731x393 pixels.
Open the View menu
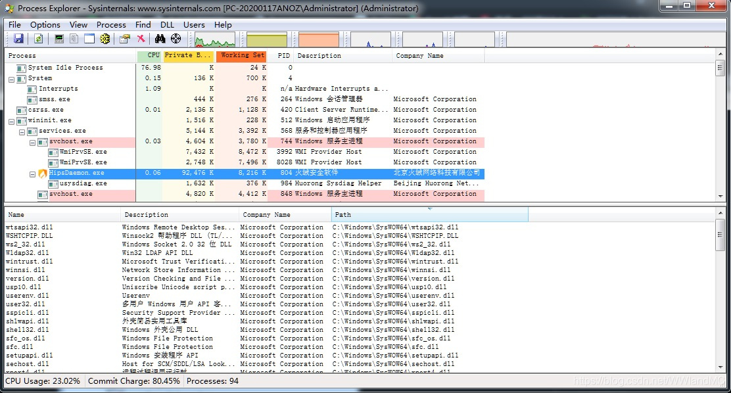78,25
